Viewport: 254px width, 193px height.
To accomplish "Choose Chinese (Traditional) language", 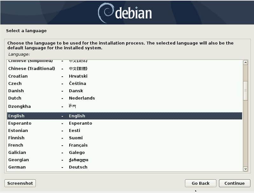I will click(x=124, y=69).
